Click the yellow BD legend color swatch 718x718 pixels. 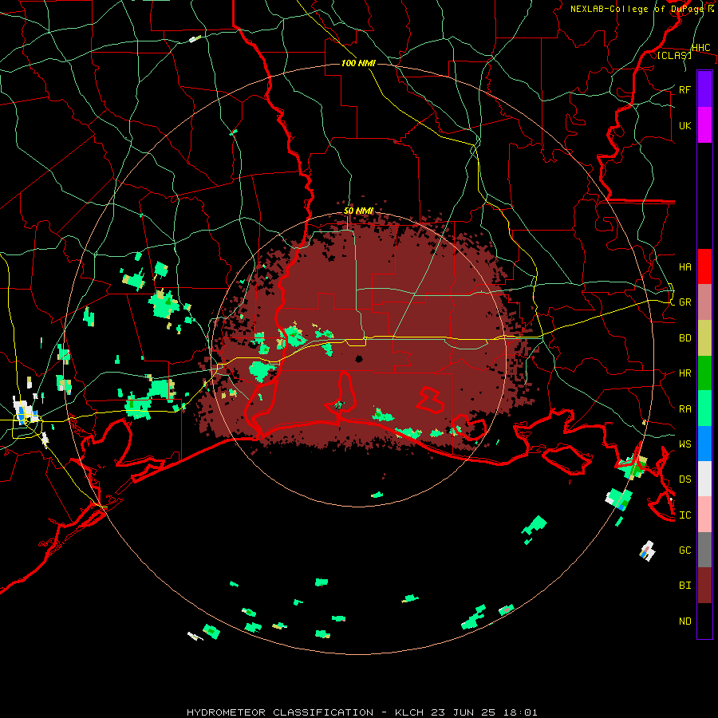704,337
